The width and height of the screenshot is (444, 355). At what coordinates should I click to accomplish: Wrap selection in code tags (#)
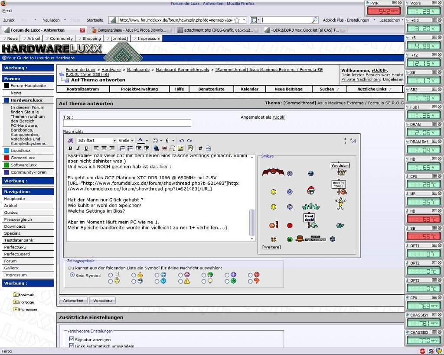[200, 148]
